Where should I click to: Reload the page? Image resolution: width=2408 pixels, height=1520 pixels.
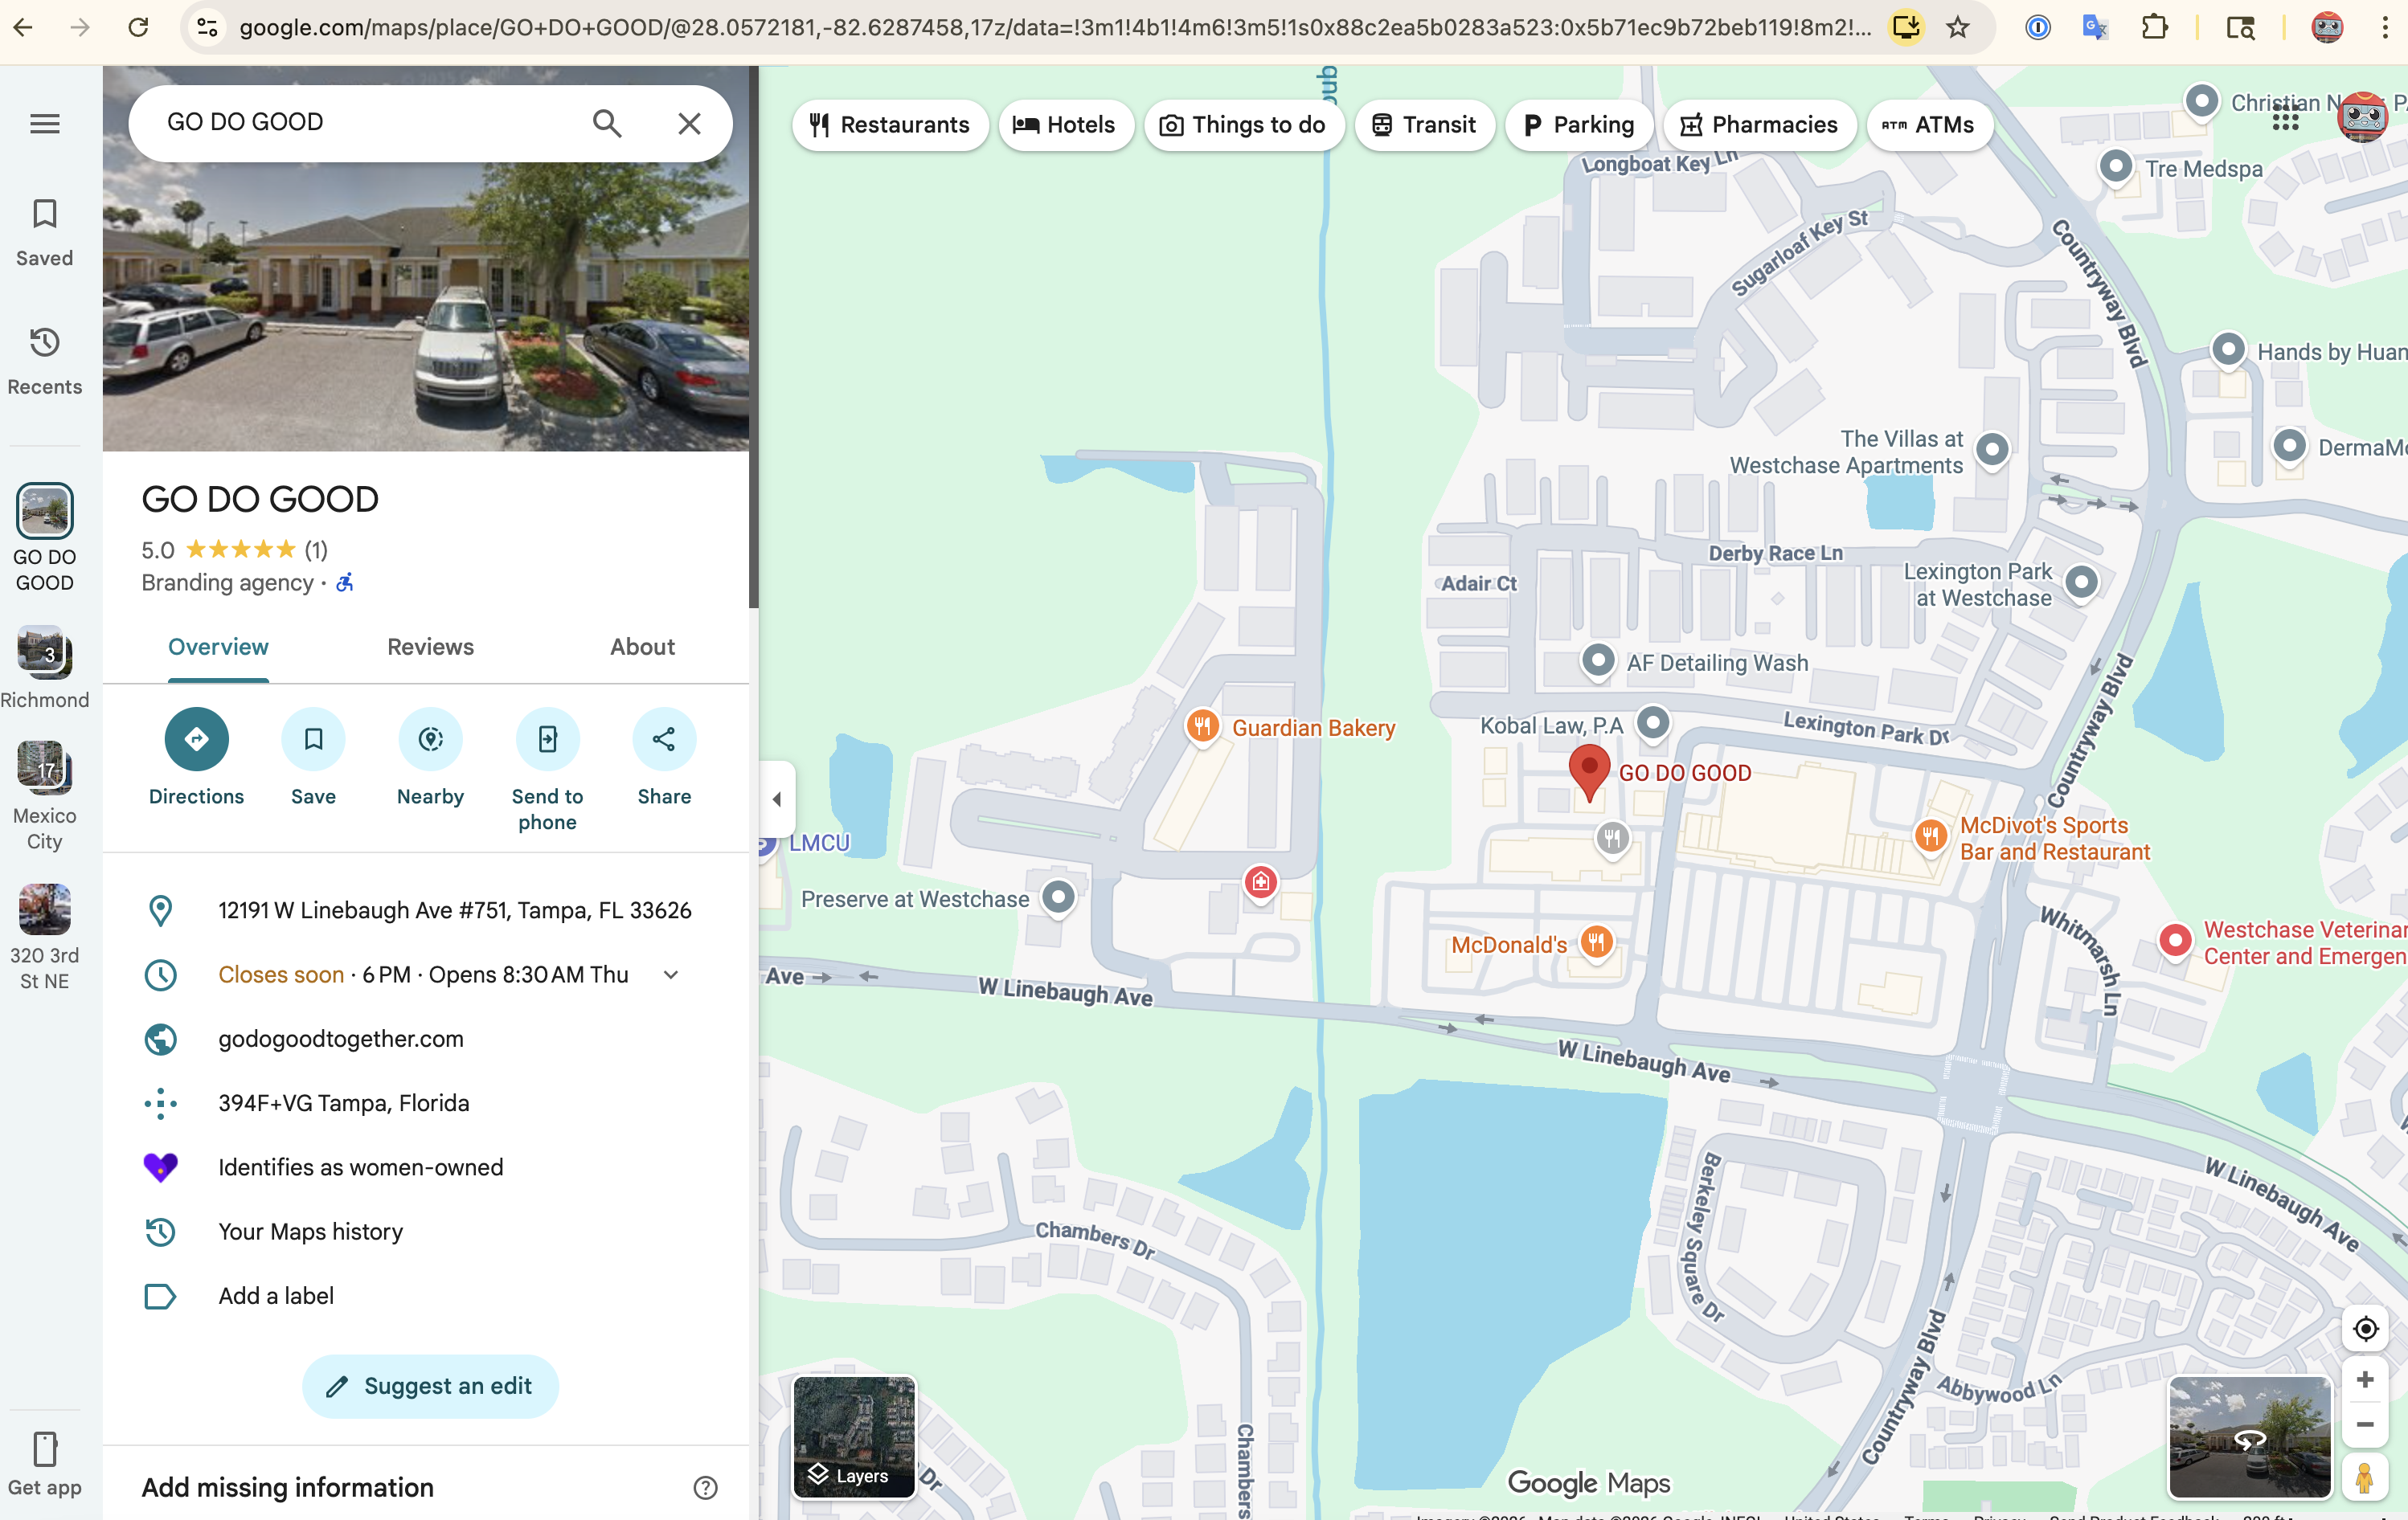pos(138,27)
